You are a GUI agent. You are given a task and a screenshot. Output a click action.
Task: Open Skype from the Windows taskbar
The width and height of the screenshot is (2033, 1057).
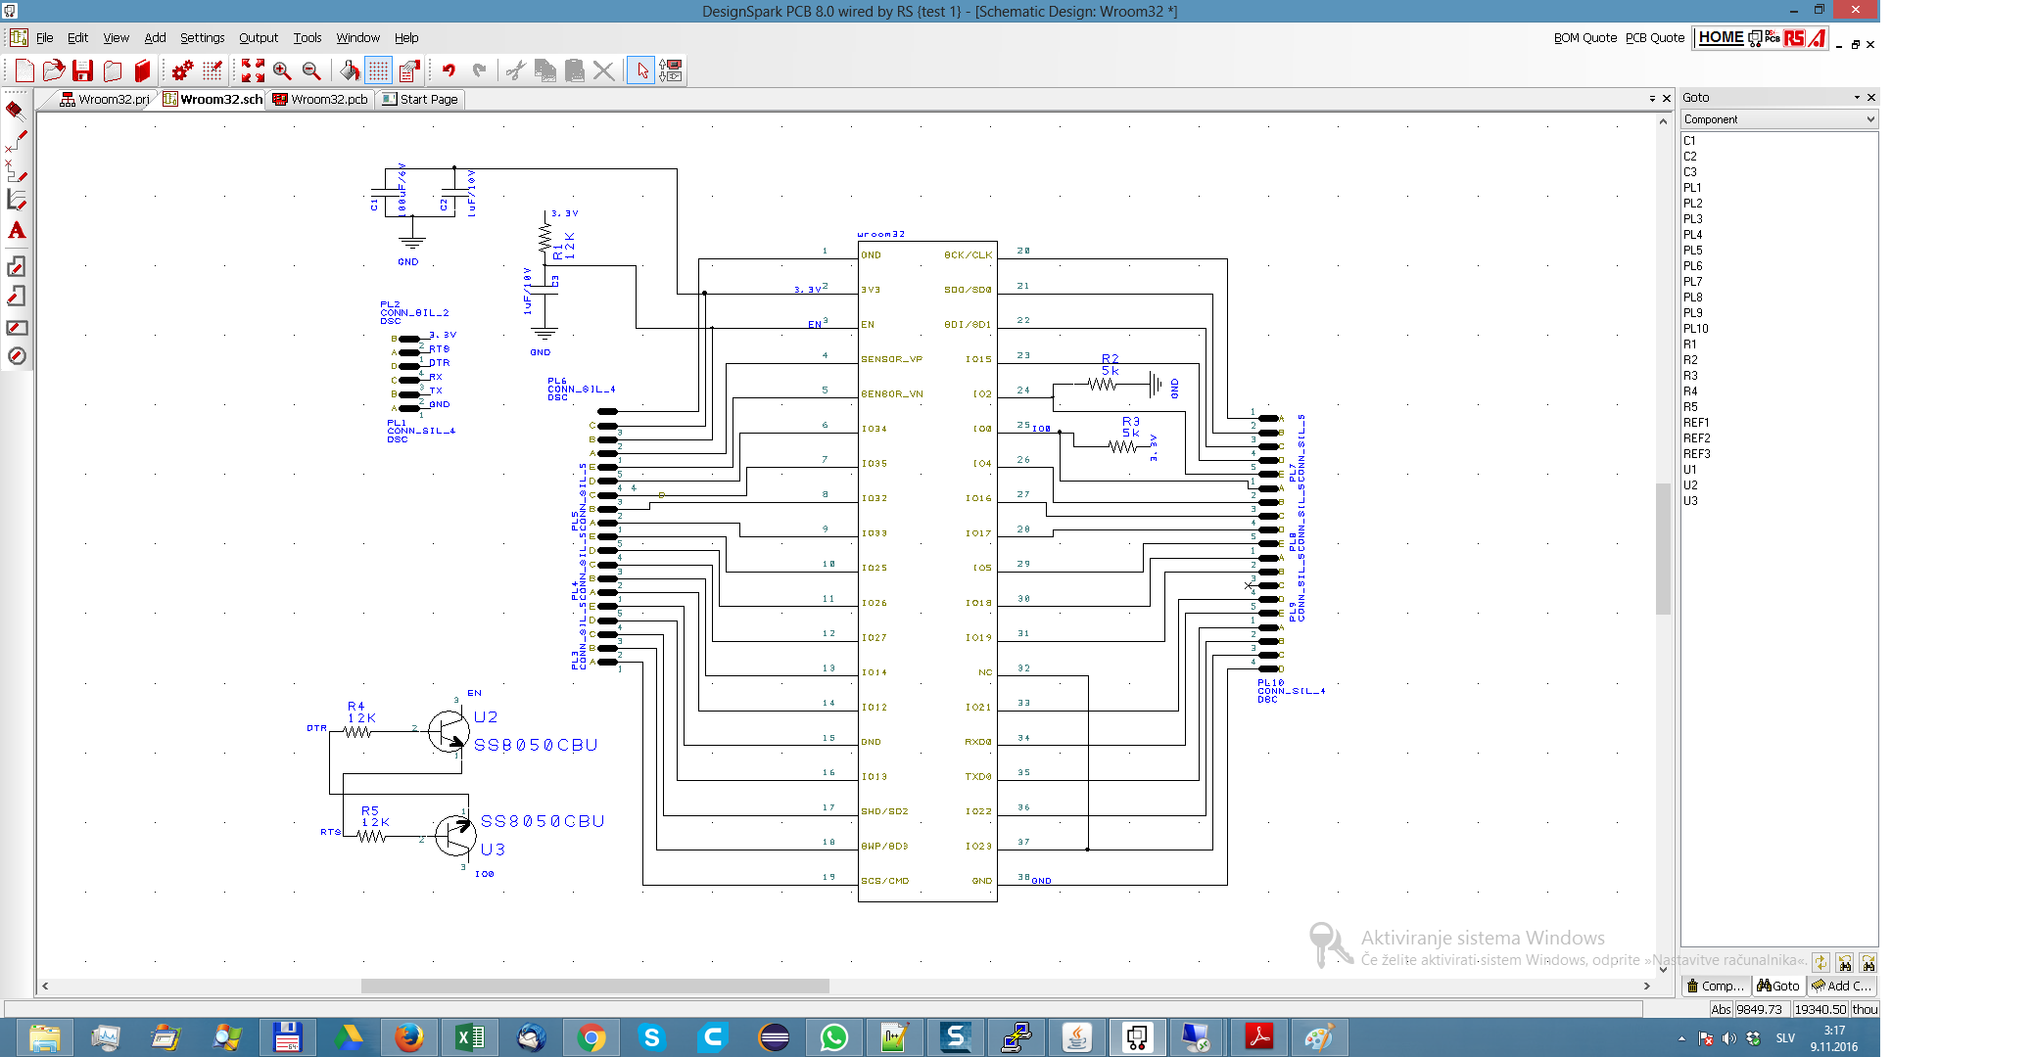(x=652, y=1037)
